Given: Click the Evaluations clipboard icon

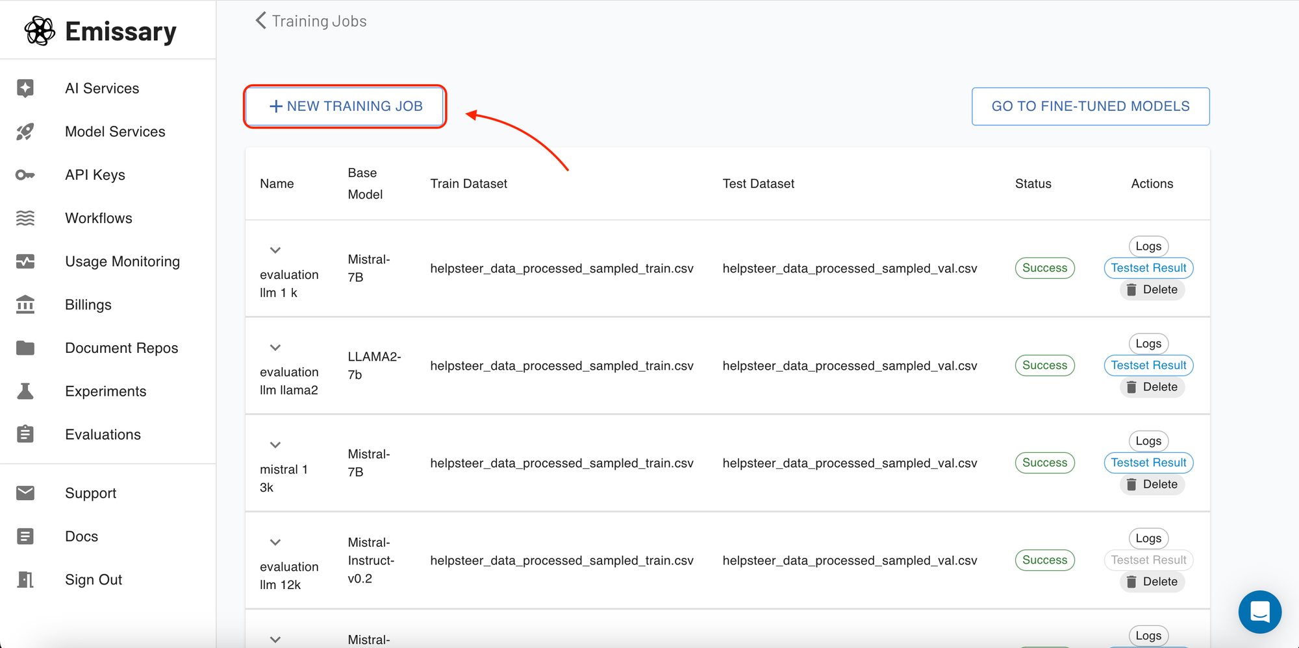Looking at the screenshot, I should pos(25,434).
